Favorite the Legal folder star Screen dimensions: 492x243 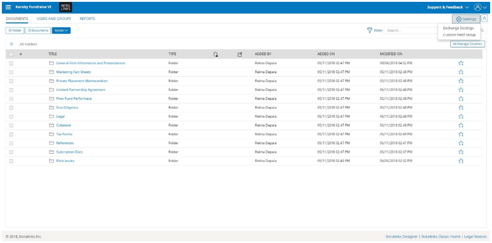(461, 116)
